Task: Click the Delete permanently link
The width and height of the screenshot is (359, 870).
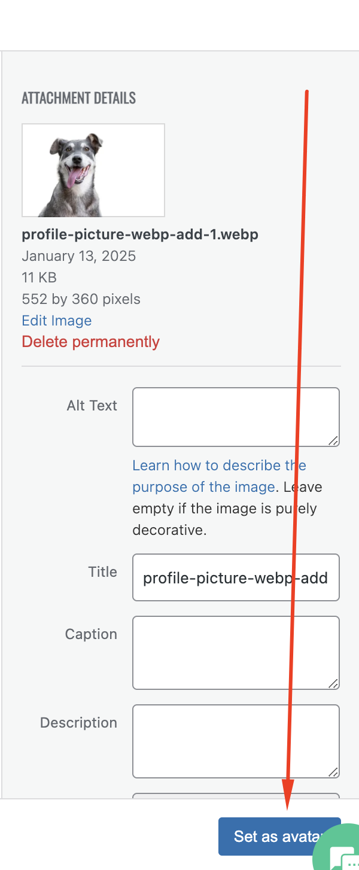Action: (x=91, y=342)
